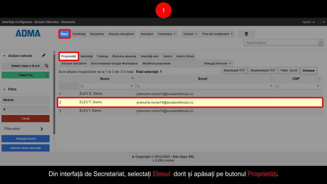Collapse the Acțiuni salvate section
The image size is (327, 184).
click(x=4, y=56)
